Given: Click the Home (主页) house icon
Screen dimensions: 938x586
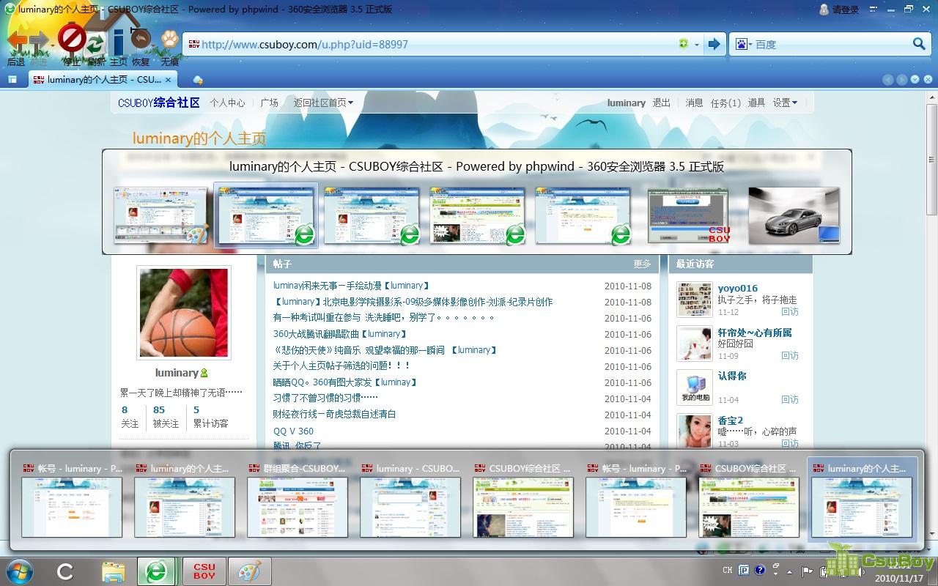Looking at the screenshot, I should click(x=117, y=33).
